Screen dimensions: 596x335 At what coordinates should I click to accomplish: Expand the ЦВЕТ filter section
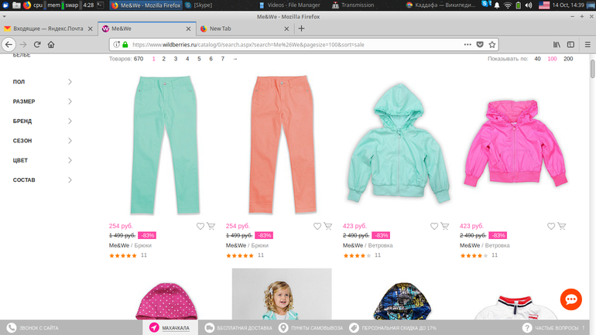pos(69,160)
